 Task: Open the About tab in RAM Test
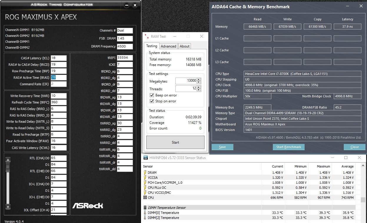(x=185, y=46)
